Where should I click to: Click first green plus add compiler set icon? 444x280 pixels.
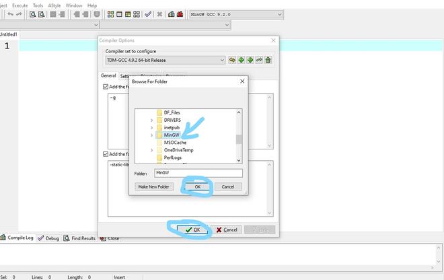(241, 60)
